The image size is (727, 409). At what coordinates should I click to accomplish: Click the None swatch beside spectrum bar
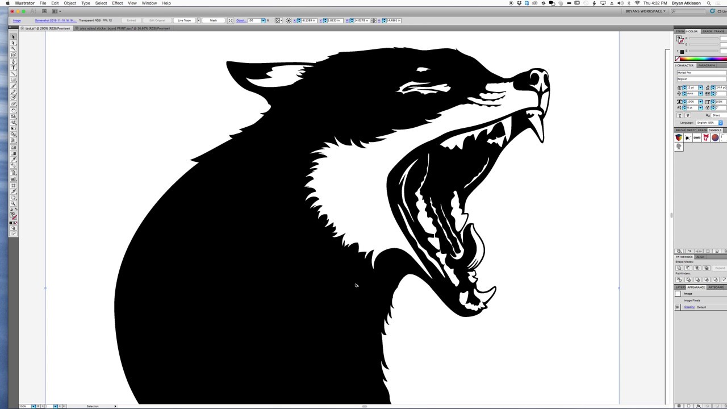pos(678,59)
